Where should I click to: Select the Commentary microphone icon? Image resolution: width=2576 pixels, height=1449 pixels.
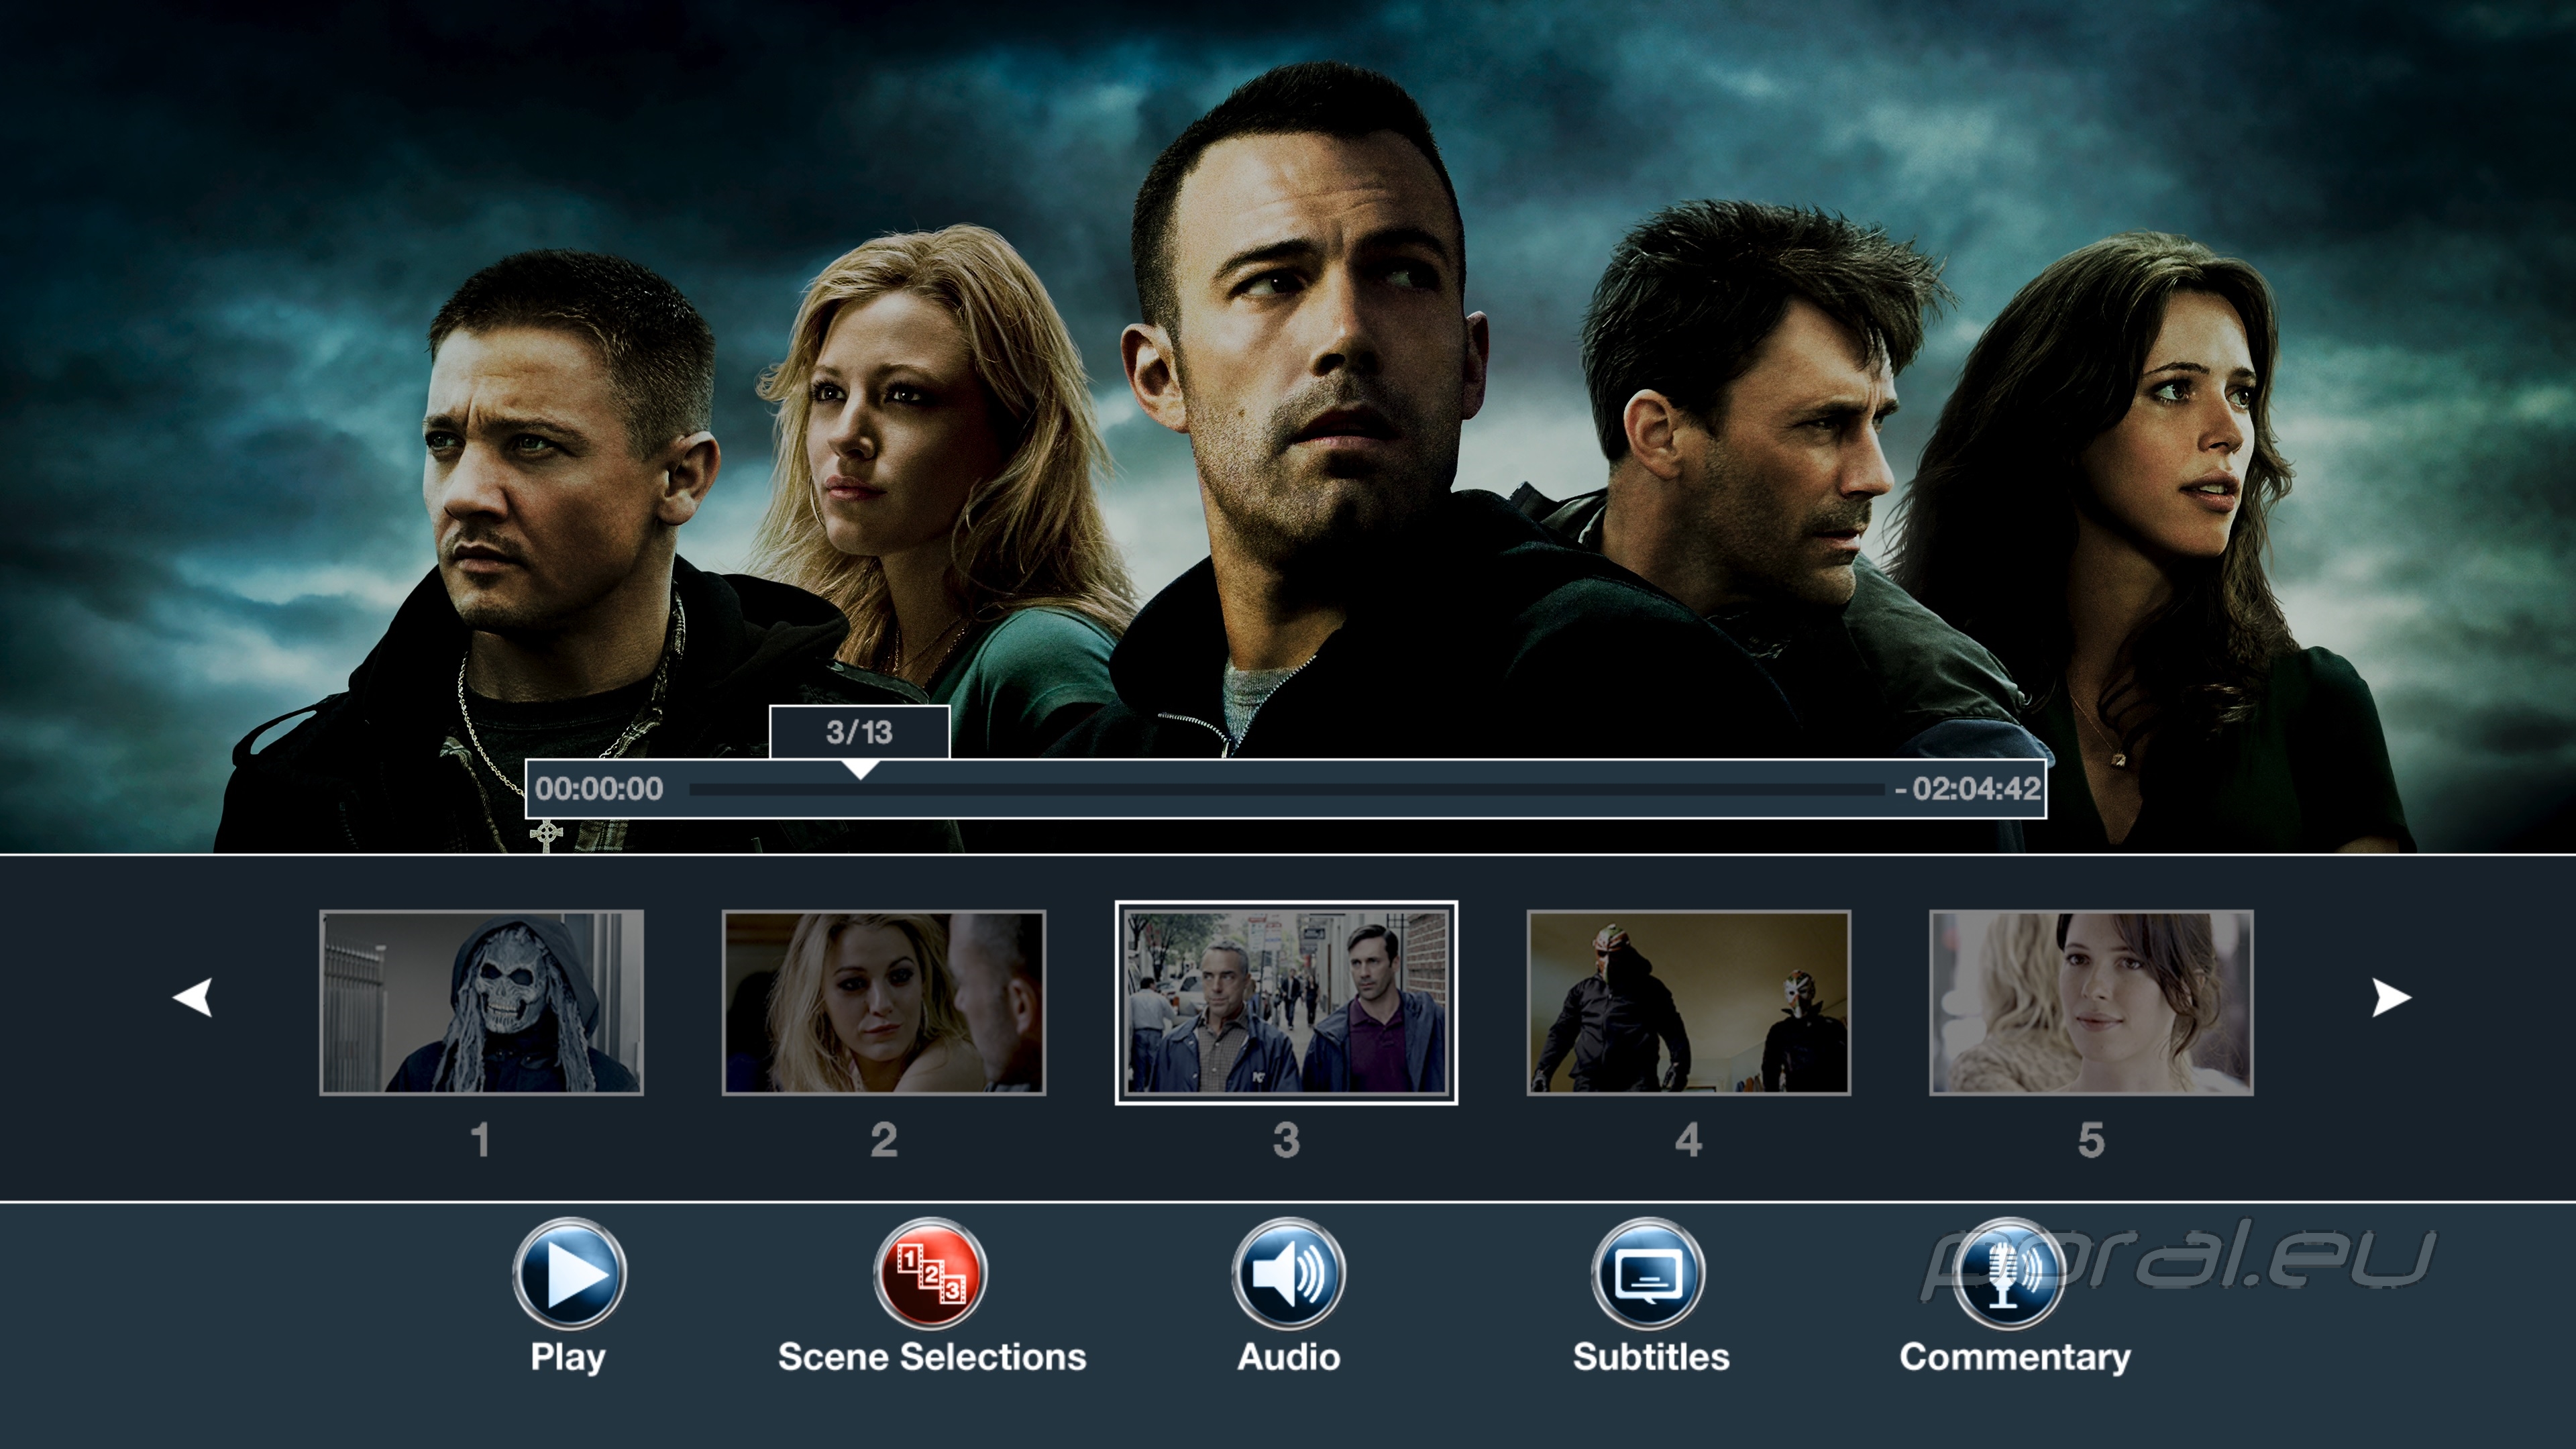point(2008,1274)
